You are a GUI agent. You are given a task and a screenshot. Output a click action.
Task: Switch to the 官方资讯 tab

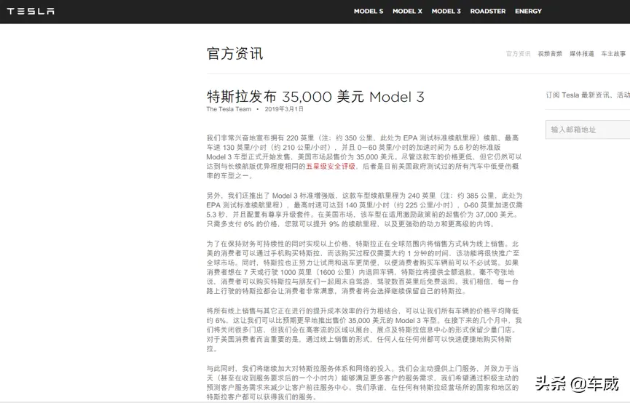click(519, 54)
